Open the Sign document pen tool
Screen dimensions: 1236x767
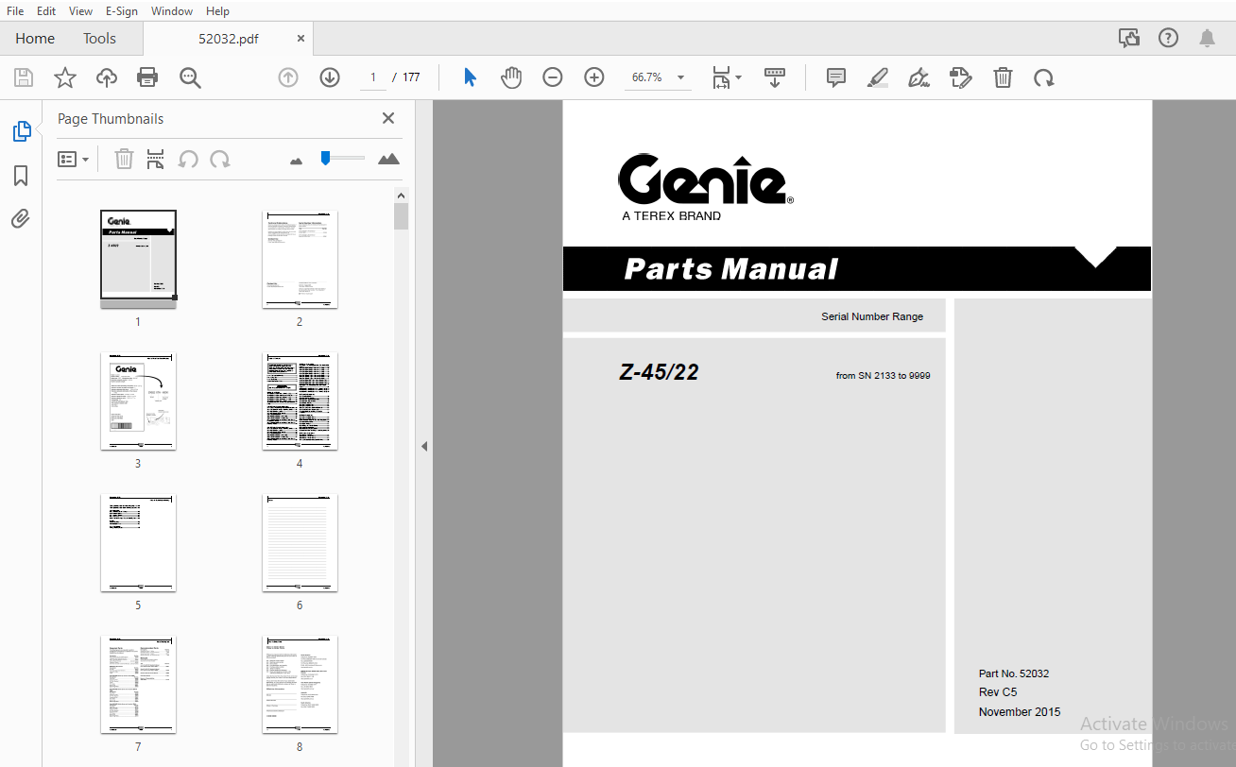918,77
